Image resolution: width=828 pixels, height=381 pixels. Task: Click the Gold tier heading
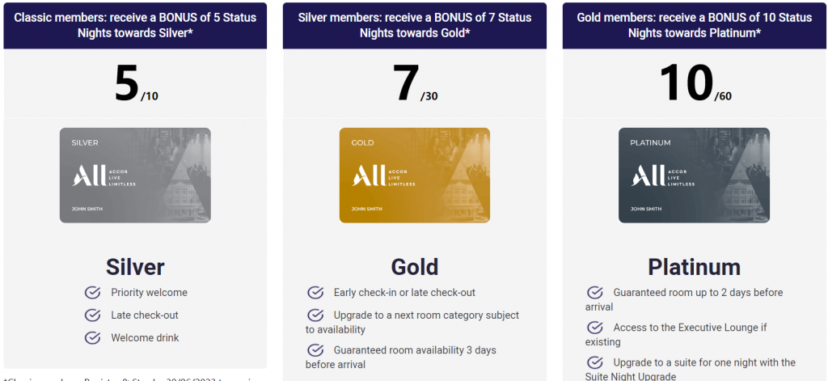tap(415, 268)
